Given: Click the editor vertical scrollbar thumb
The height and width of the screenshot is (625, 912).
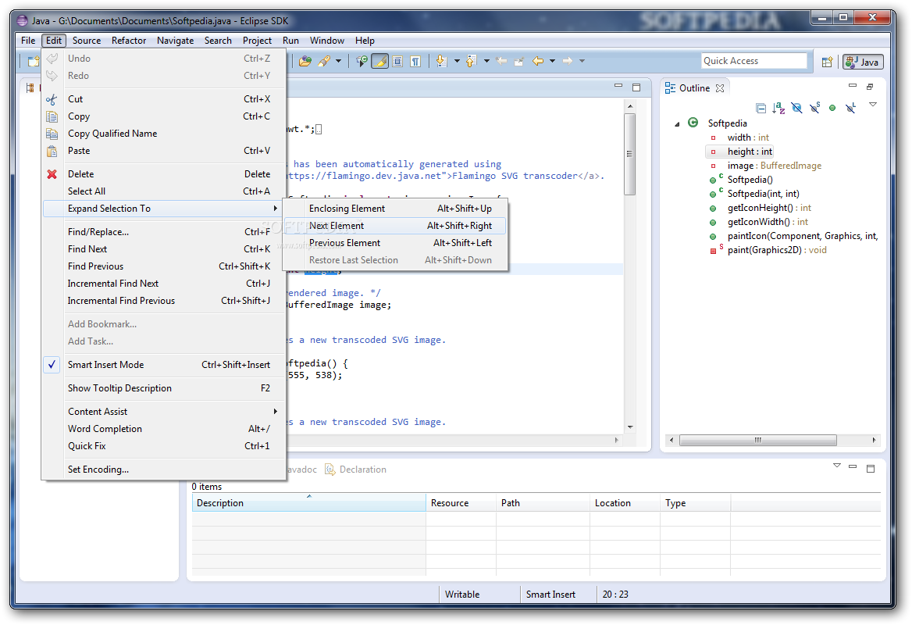Looking at the screenshot, I should [629, 154].
